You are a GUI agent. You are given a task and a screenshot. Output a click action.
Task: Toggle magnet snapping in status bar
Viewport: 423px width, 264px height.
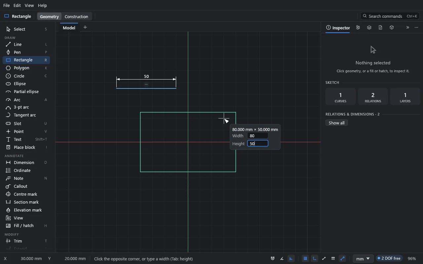(x=273, y=259)
